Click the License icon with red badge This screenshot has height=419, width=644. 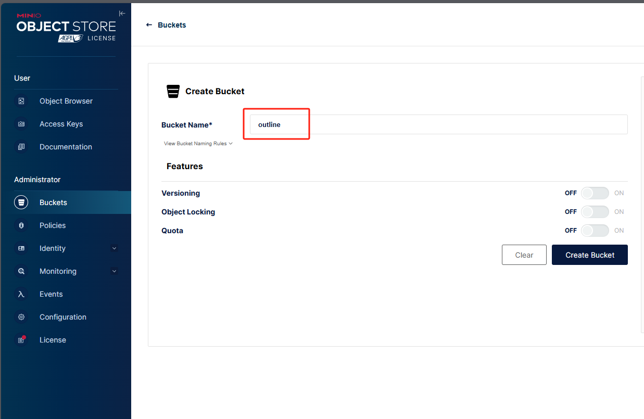pyautogui.click(x=21, y=340)
